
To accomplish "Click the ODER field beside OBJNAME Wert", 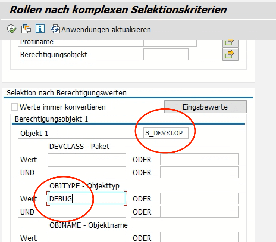I will coord(199,238).
